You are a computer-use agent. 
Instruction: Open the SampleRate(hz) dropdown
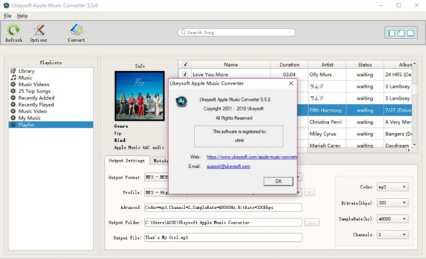coord(393,218)
